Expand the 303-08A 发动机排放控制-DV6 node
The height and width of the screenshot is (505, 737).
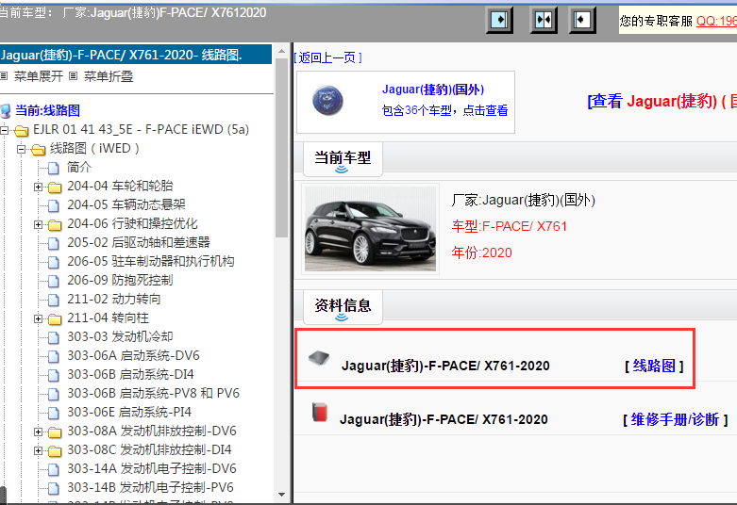38,432
